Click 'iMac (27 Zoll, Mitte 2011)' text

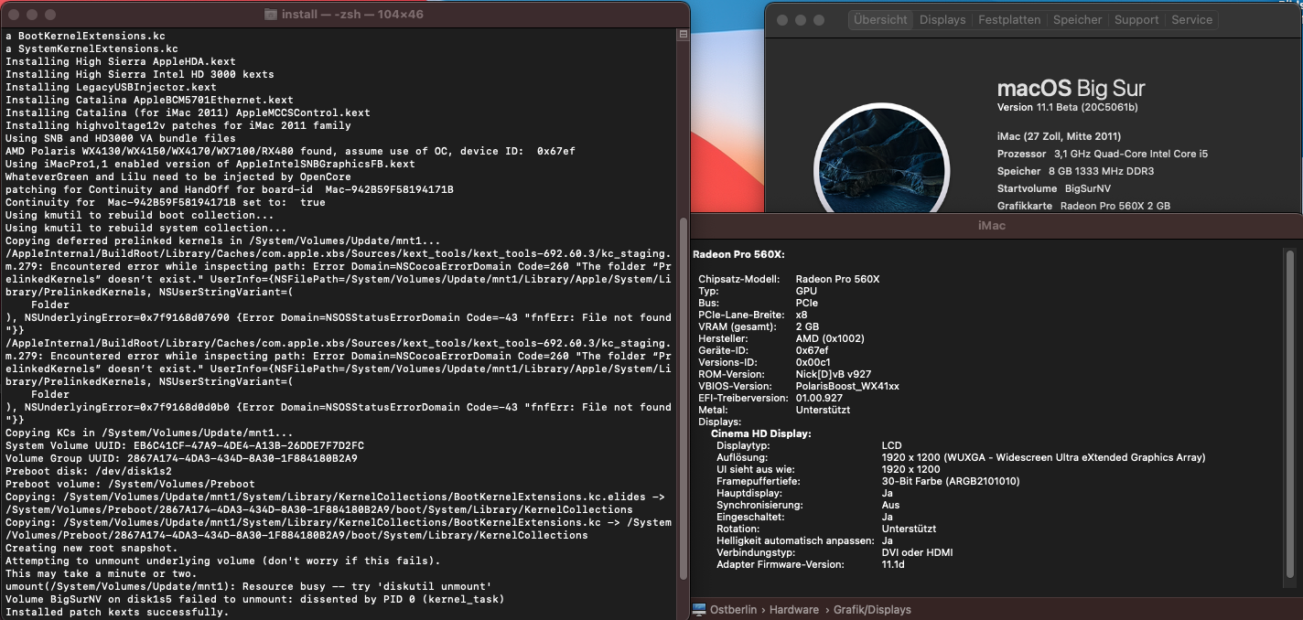click(x=1059, y=136)
